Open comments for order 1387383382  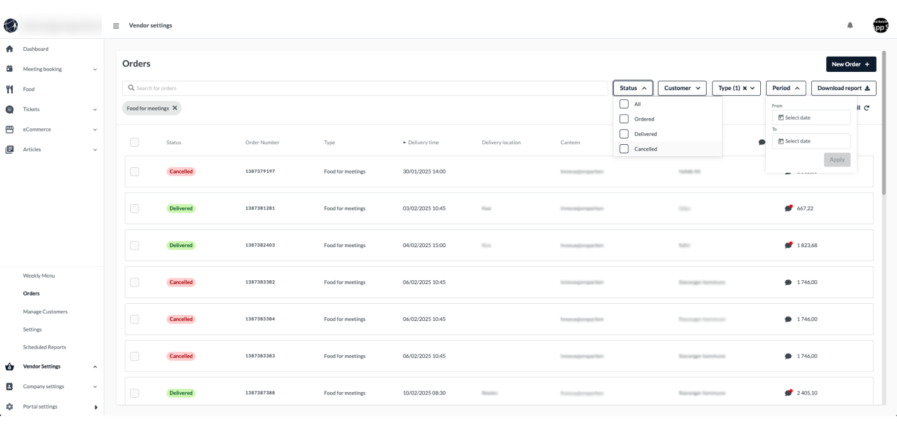pos(789,282)
